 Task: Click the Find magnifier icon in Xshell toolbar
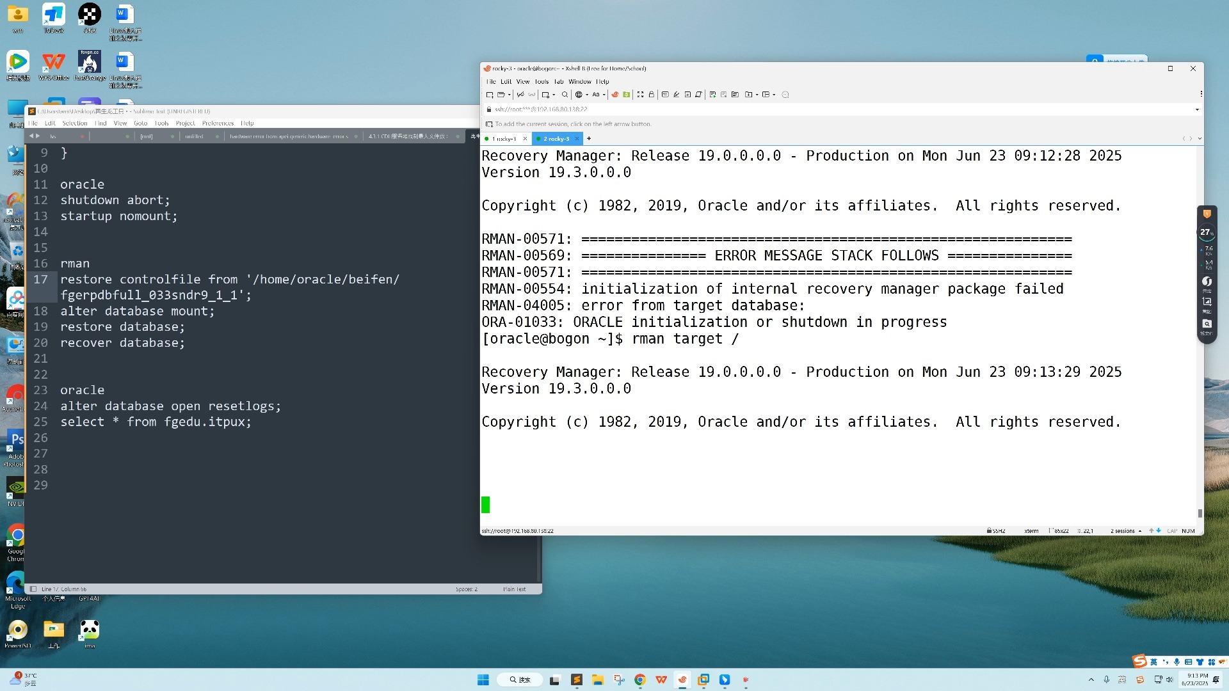pyautogui.click(x=565, y=95)
